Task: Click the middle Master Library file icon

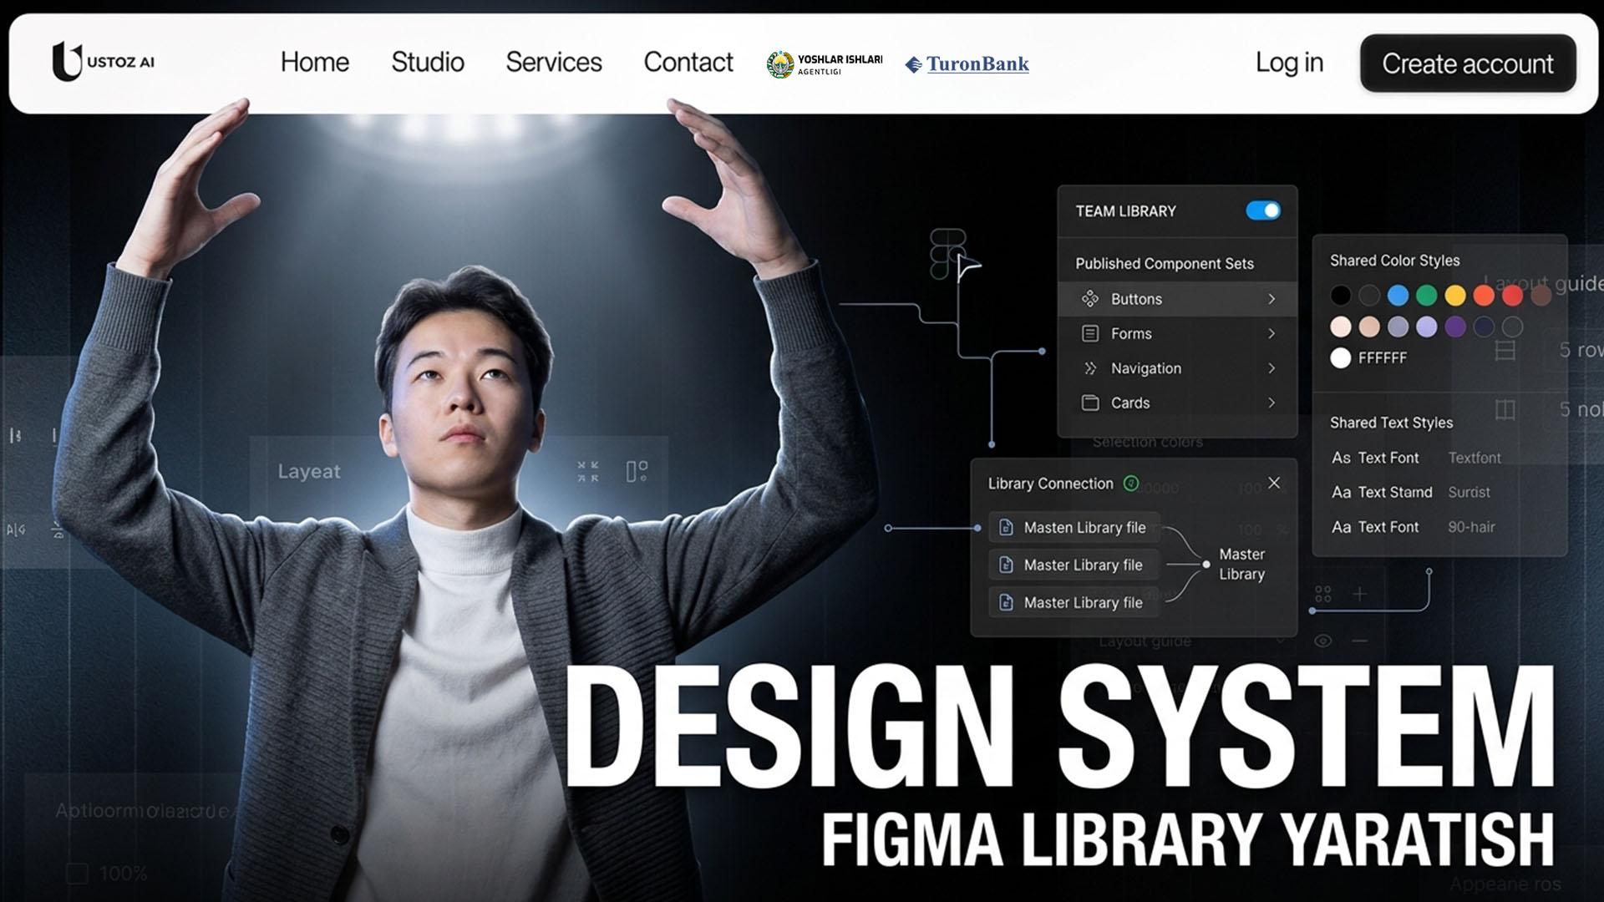Action: point(1007,565)
